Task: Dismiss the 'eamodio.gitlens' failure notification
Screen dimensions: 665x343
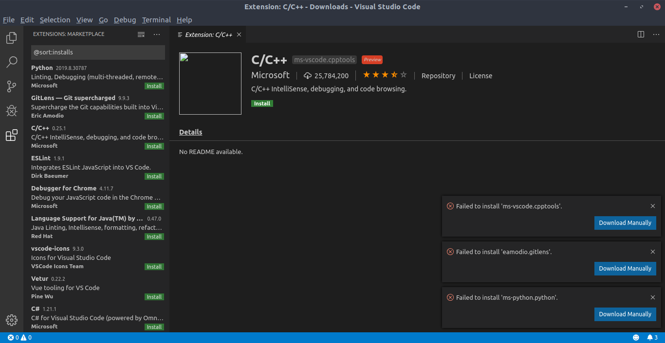Action: (652, 252)
